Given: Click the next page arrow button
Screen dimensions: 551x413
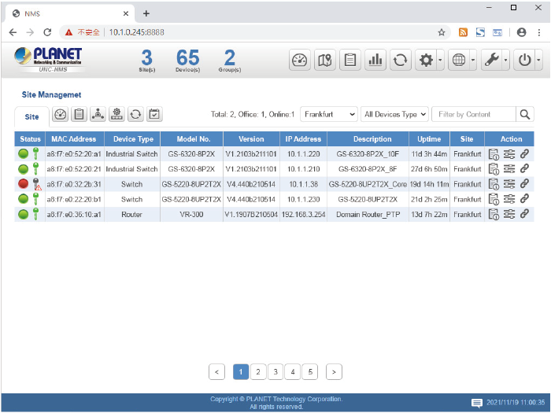Looking at the screenshot, I should pyautogui.click(x=334, y=371).
